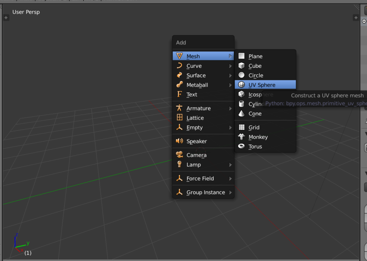Click the Curve icon in Add menu
The height and width of the screenshot is (261, 367).
(x=179, y=66)
